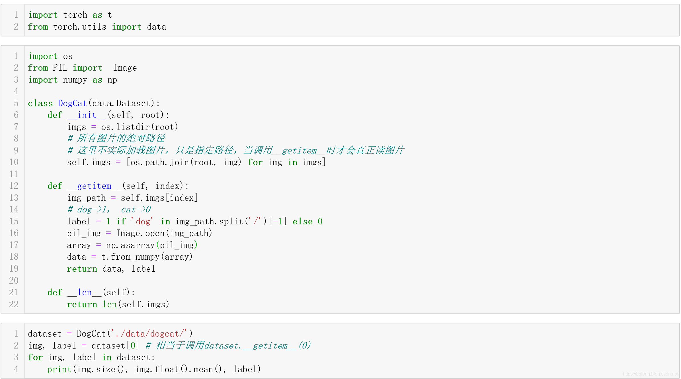This screenshot has height=379, width=681.
Task: Click line number 1 in first block
Action: [x=16, y=15]
